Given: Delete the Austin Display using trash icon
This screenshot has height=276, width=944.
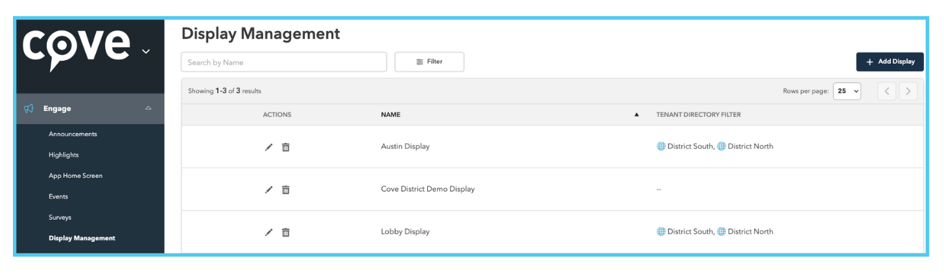Looking at the screenshot, I should [286, 147].
